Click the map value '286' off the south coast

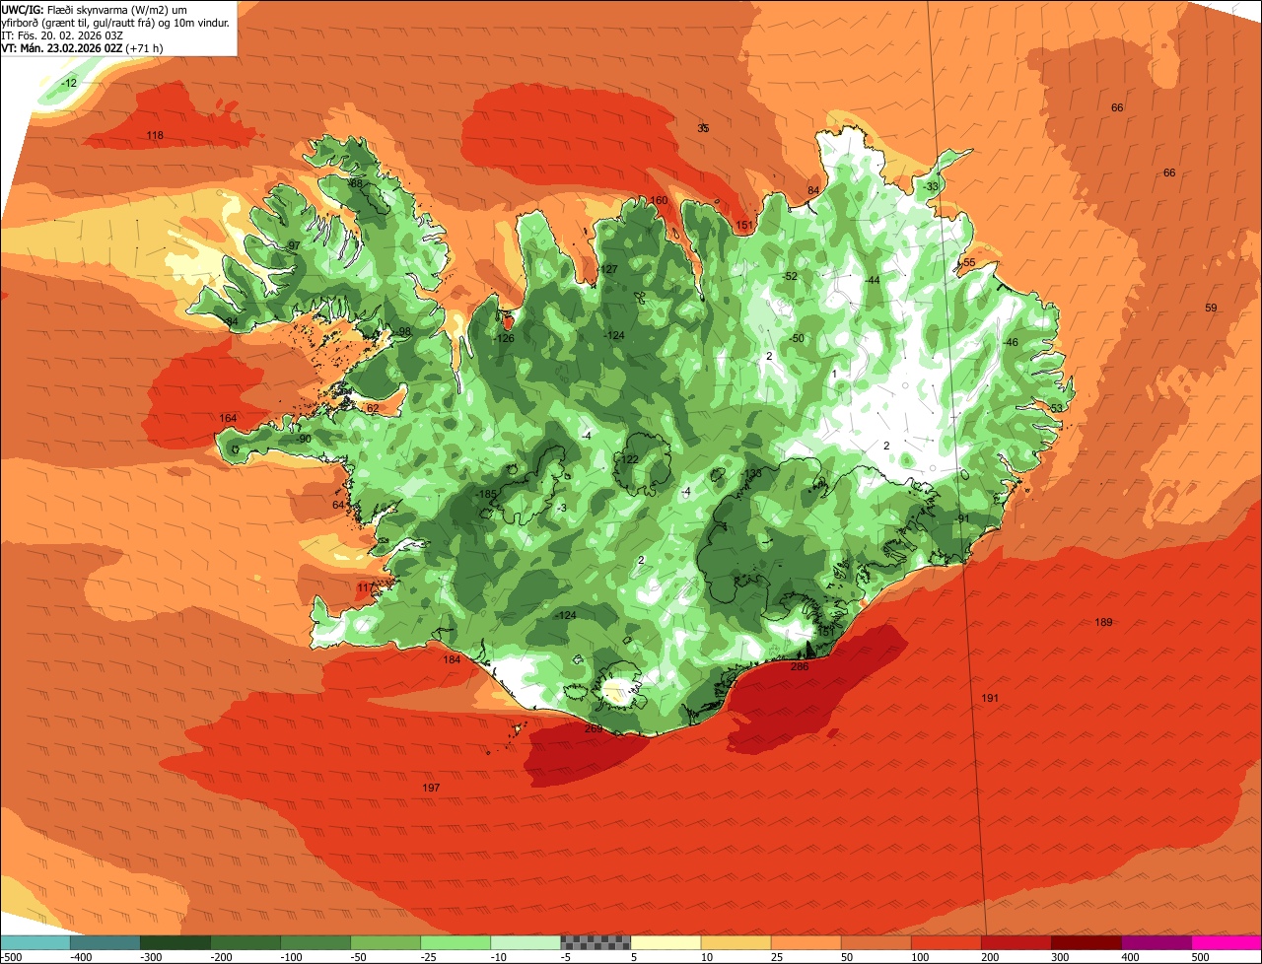point(800,667)
